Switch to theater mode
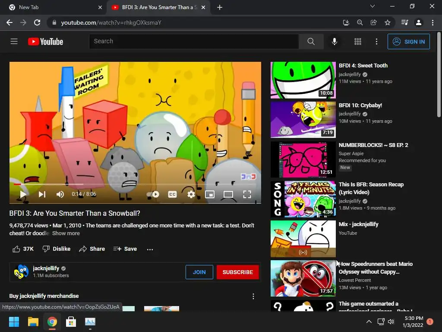Image resolution: width=442 pixels, height=332 pixels. coord(228,194)
